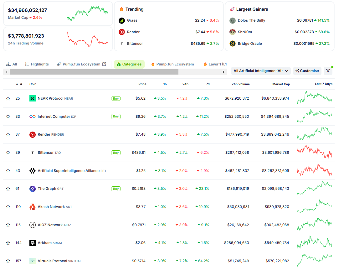Star Virtuals Protocol as favorite
The width and height of the screenshot is (339, 270).
8,261
